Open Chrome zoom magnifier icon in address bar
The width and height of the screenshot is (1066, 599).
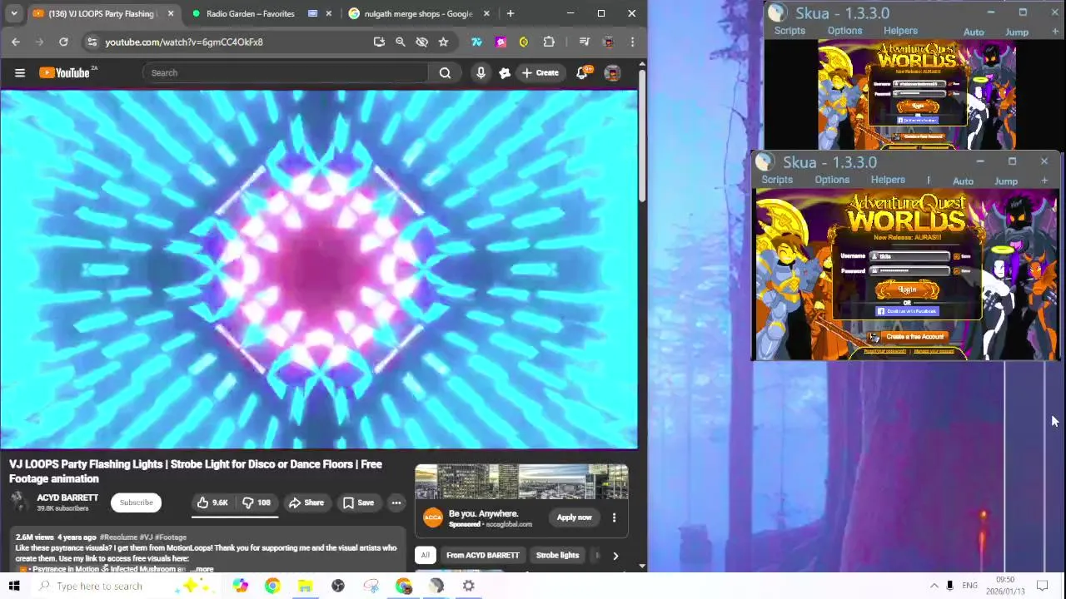coord(400,42)
